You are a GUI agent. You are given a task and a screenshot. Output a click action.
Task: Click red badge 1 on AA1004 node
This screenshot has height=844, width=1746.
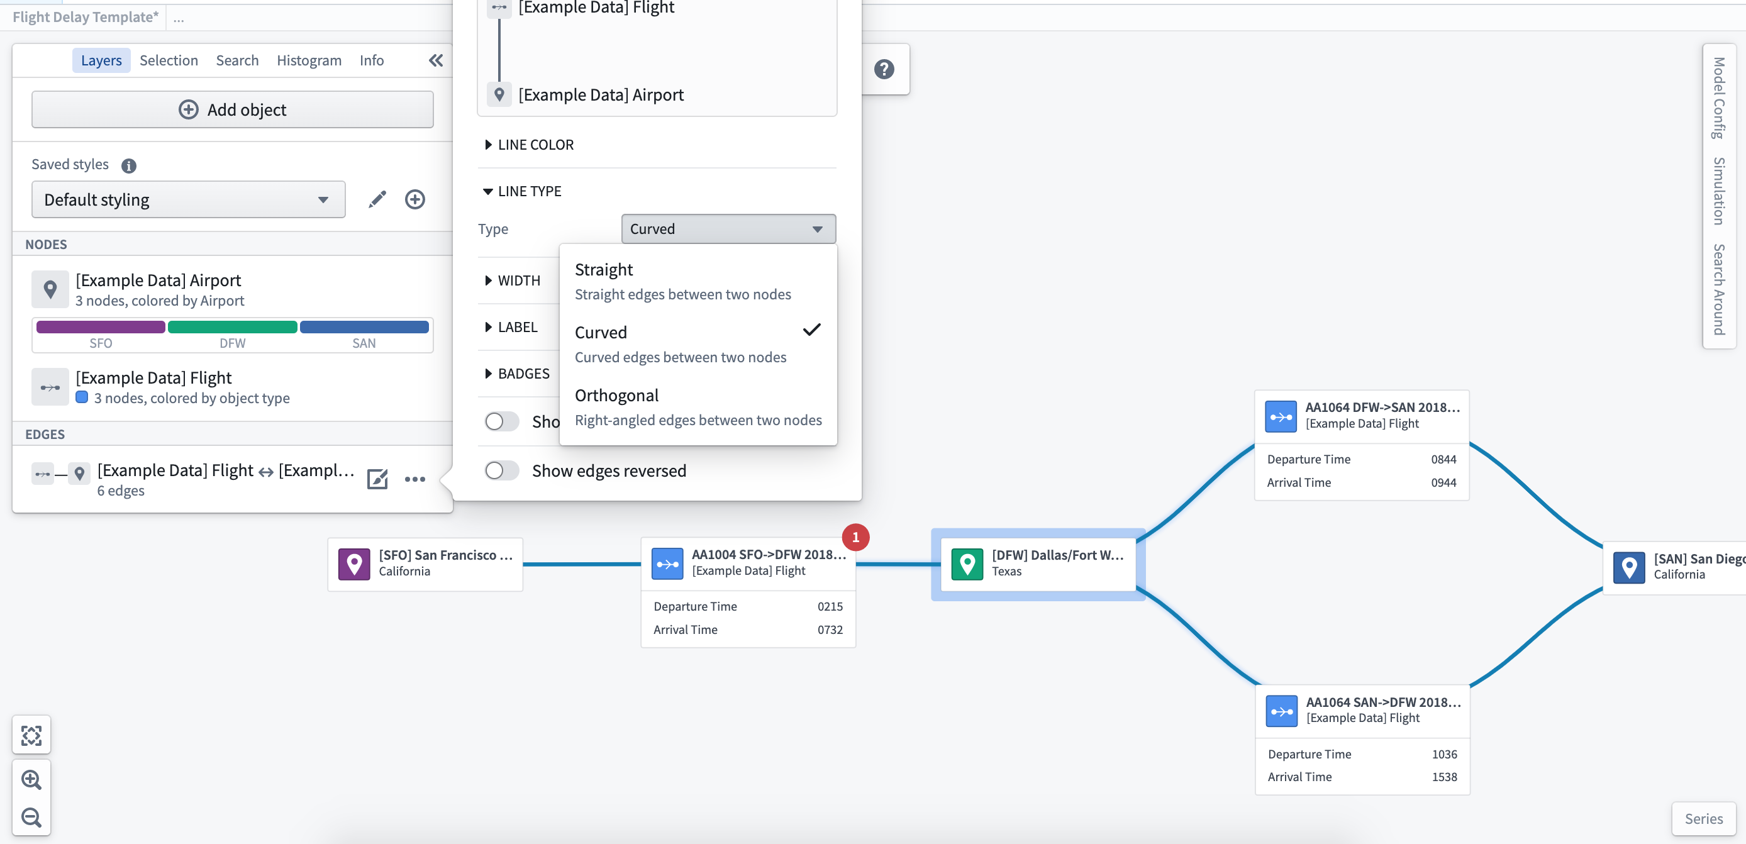click(x=855, y=538)
